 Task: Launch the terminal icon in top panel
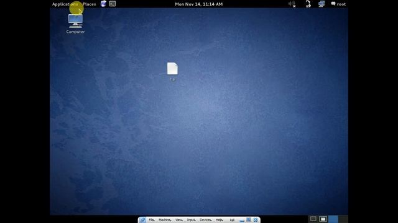click(113, 4)
